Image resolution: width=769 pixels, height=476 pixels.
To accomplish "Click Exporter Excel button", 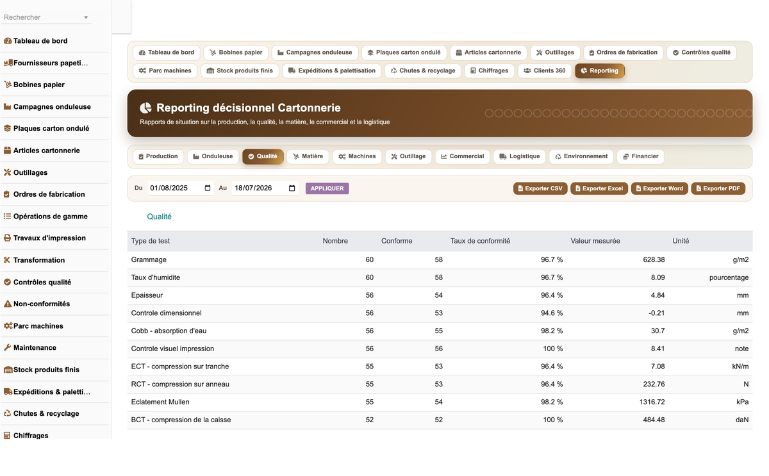I will pyautogui.click(x=599, y=188).
